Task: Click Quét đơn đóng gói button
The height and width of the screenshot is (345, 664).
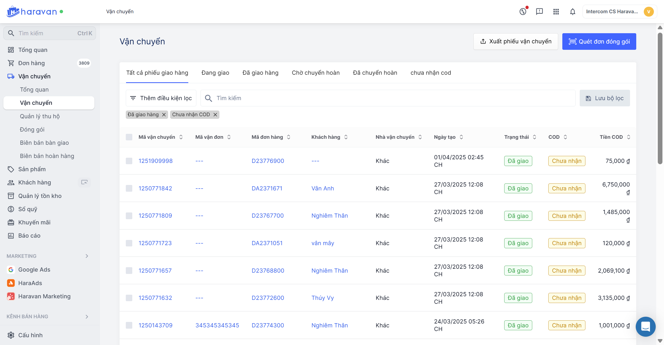Action: [599, 42]
